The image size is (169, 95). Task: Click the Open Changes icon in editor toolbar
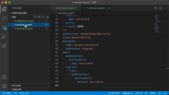[156, 8]
